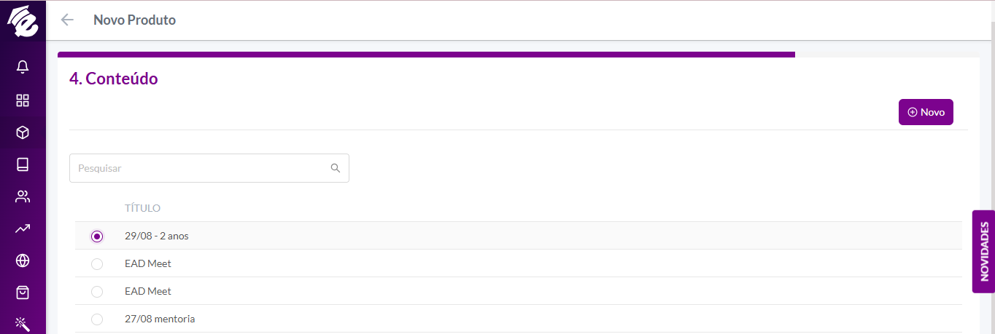Open notifications bell in sidebar
This screenshot has height=334, width=995.
[x=23, y=68]
